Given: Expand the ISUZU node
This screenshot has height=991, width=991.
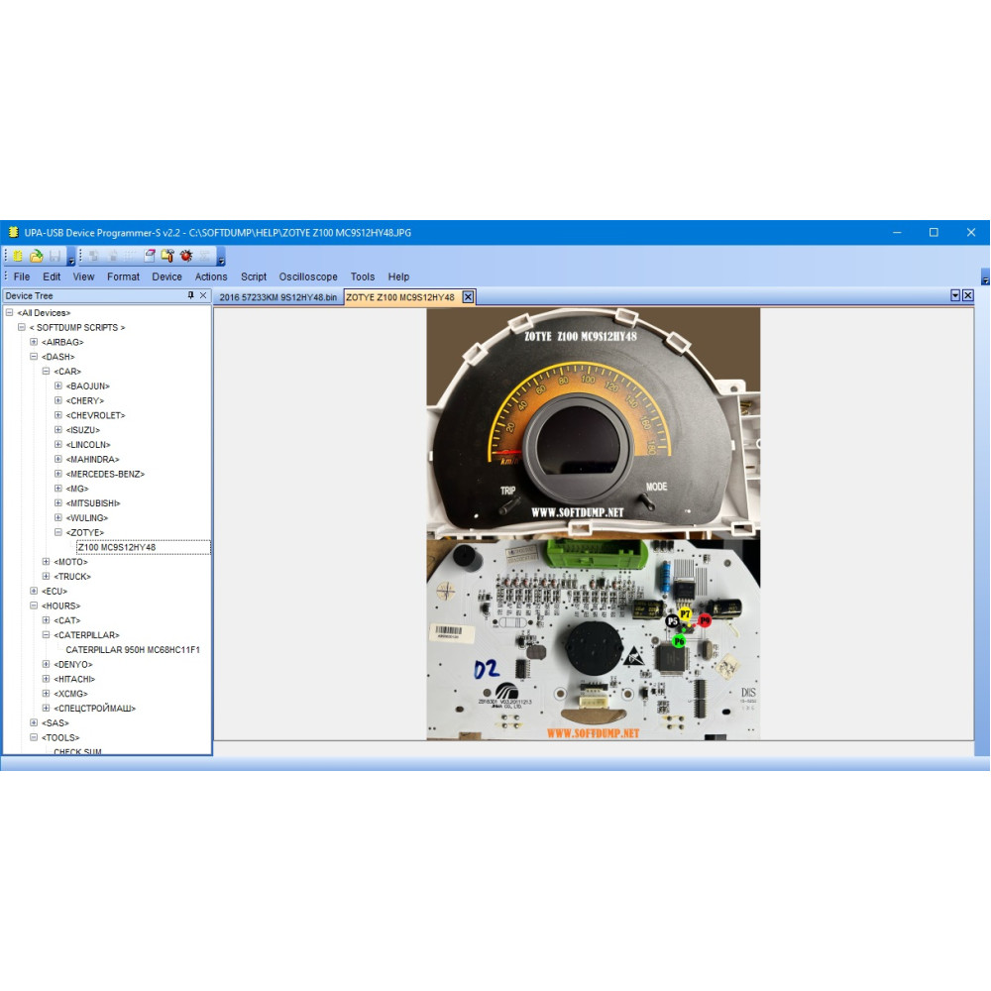Looking at the screenshot, I should (58, 430).
